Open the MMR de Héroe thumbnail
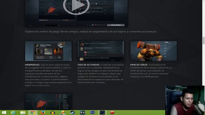Image resolution: width=205 pixels, height=115 pixels. click(153, 51)
